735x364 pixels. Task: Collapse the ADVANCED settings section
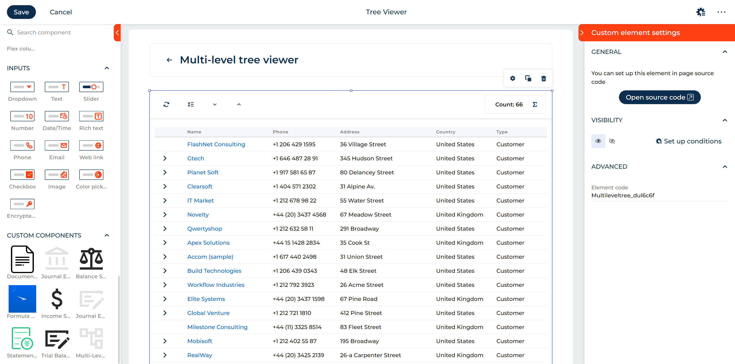pos(725,167)
